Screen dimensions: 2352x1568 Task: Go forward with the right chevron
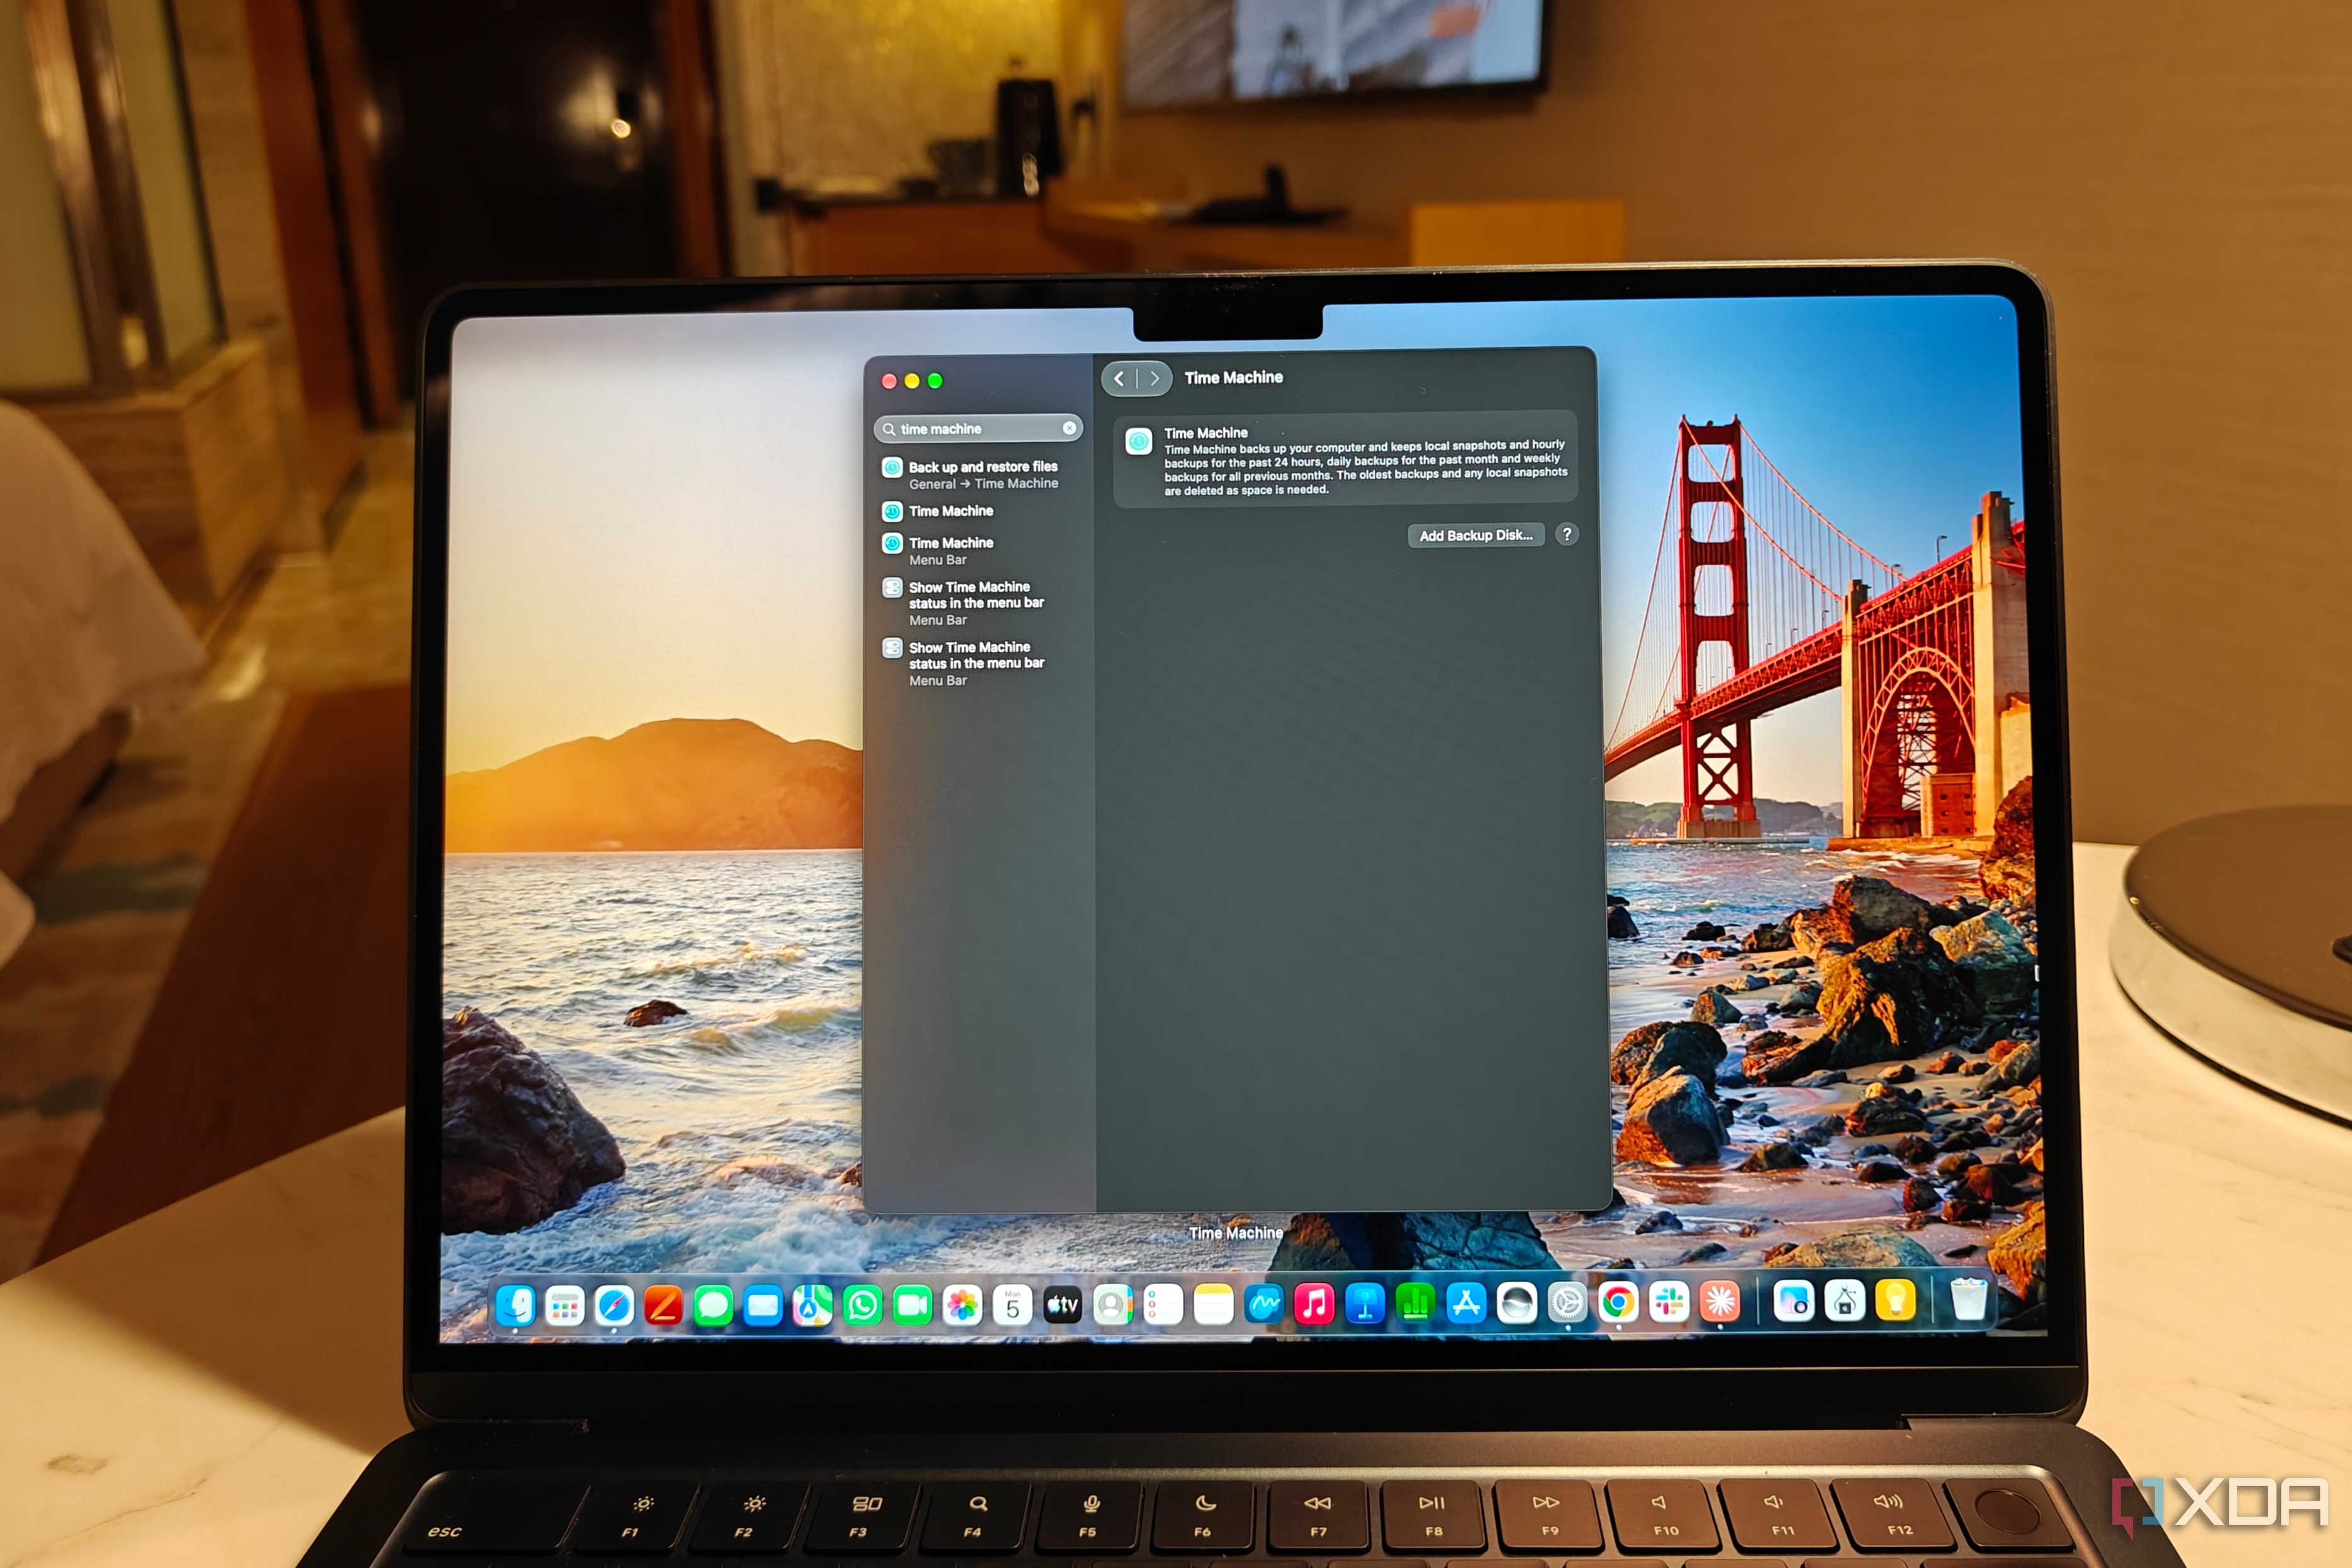(x=1154, y=378)
